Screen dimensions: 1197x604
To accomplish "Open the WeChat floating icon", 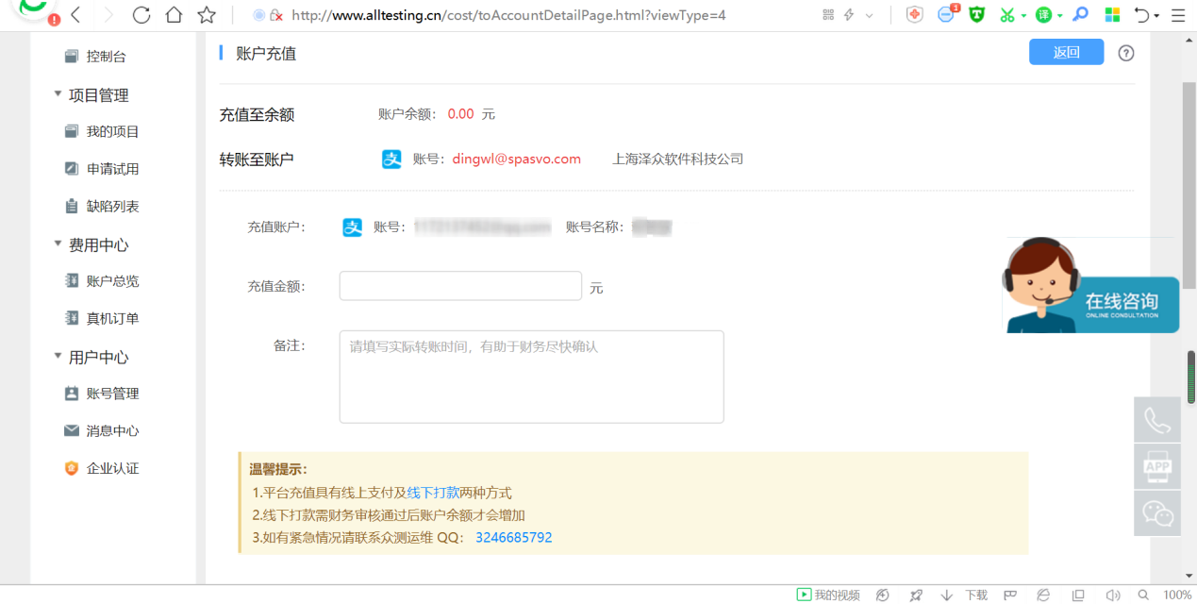I will (x=1157, y=512).
